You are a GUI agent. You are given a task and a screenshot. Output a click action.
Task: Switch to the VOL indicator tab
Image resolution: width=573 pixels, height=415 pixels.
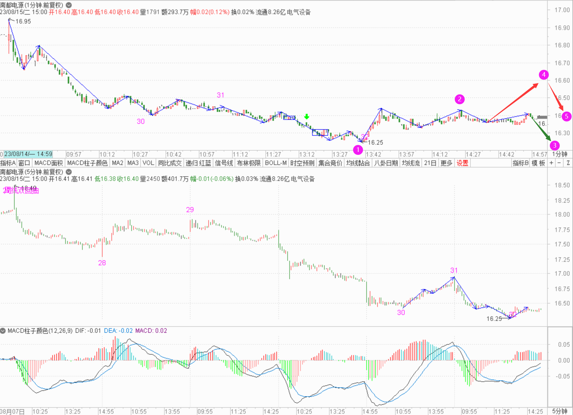point(148,163)
